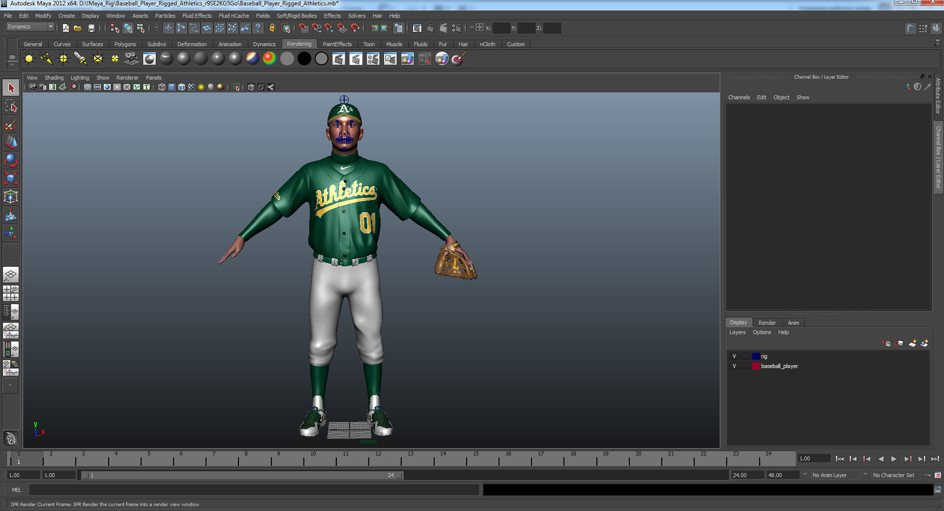Toggle display type box of baseball_player layer
The width and height of the screenshot is (944, 511).
(x=745, y=366)
